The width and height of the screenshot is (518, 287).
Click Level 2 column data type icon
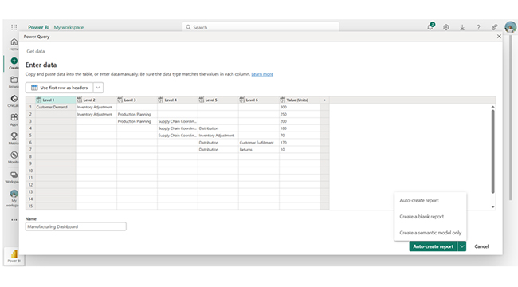(79, 100)
